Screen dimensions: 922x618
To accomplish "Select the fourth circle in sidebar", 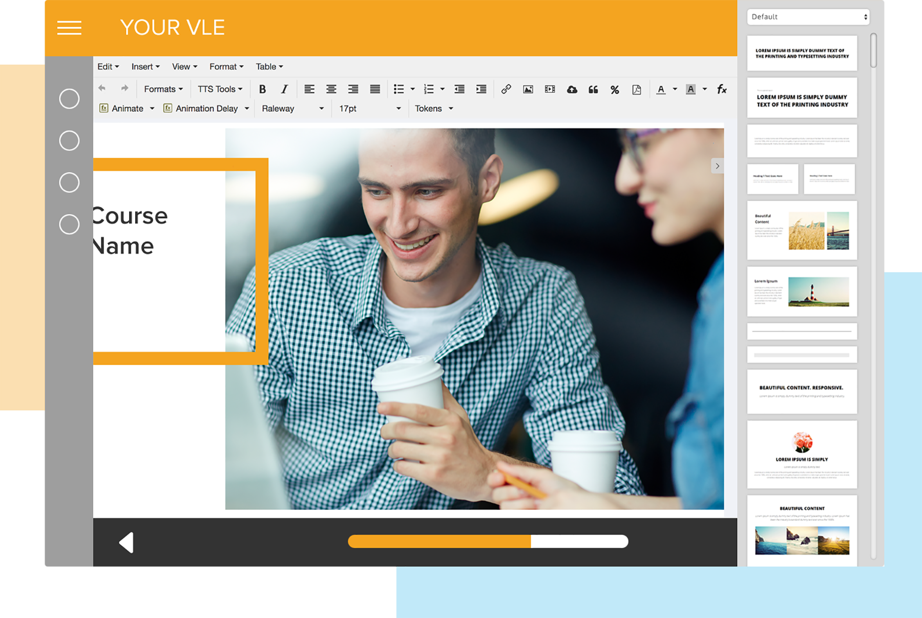I will pyautogui.click(x=69, y=224).
